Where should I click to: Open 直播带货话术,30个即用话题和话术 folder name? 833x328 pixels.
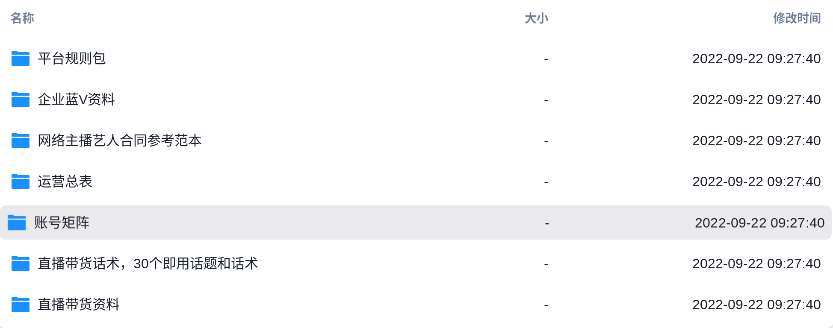pyautogui.click(x=148, y=264)
